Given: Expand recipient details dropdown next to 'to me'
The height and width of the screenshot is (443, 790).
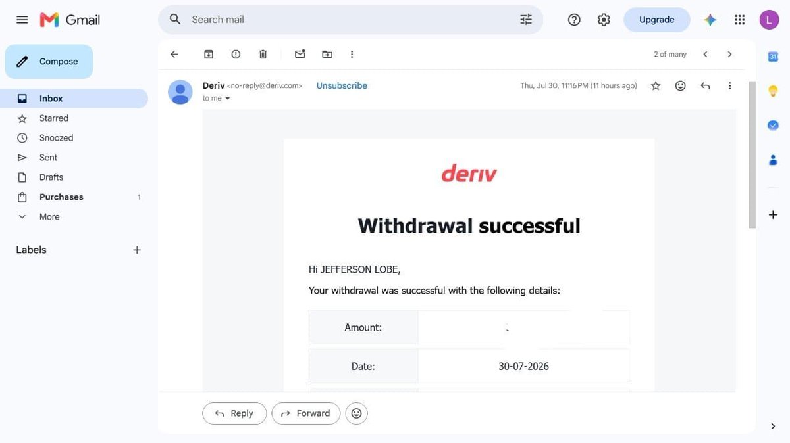Looking at the screenshot, I should click(x=228, y=99).
